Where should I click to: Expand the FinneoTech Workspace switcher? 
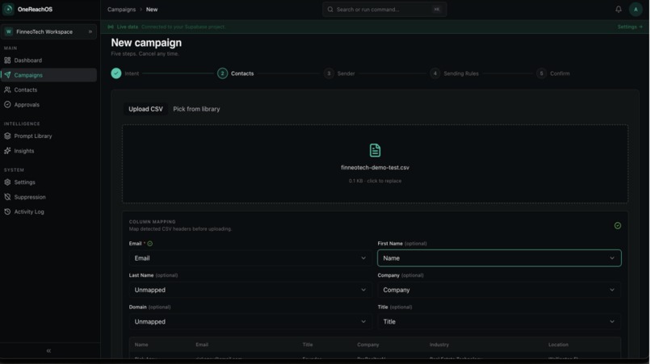pos(48,31)
